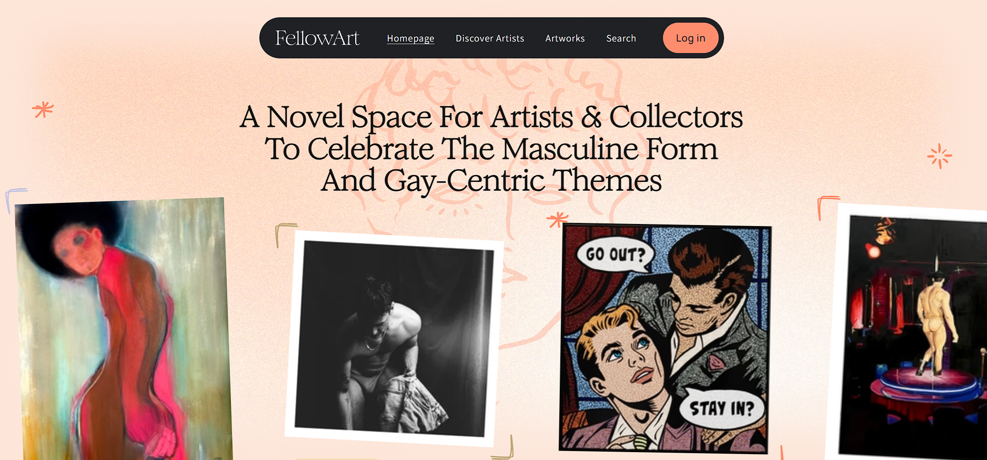This screenshot has height=460, width=987.
Task: Open the Homepage nav link
Action: point(410,38)
